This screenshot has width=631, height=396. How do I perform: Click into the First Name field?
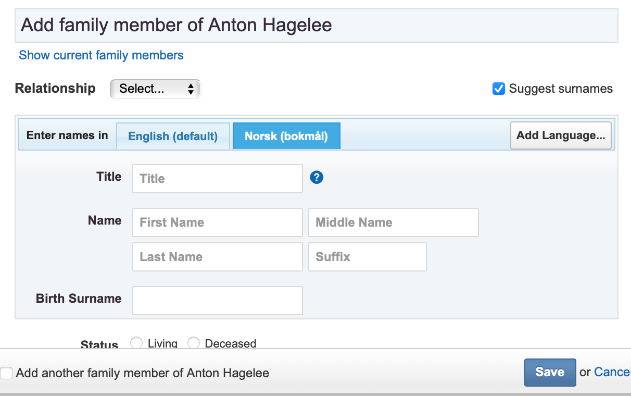[217, 222]
